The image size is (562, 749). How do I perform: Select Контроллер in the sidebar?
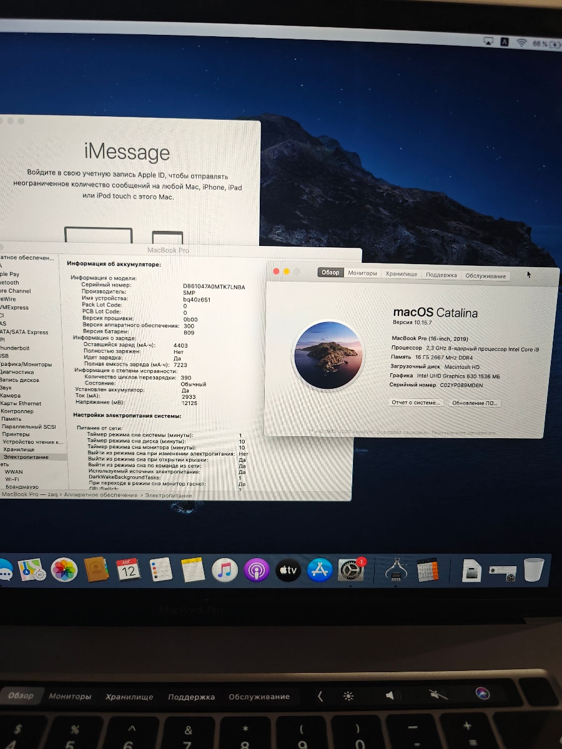click(x=17, y=411)
